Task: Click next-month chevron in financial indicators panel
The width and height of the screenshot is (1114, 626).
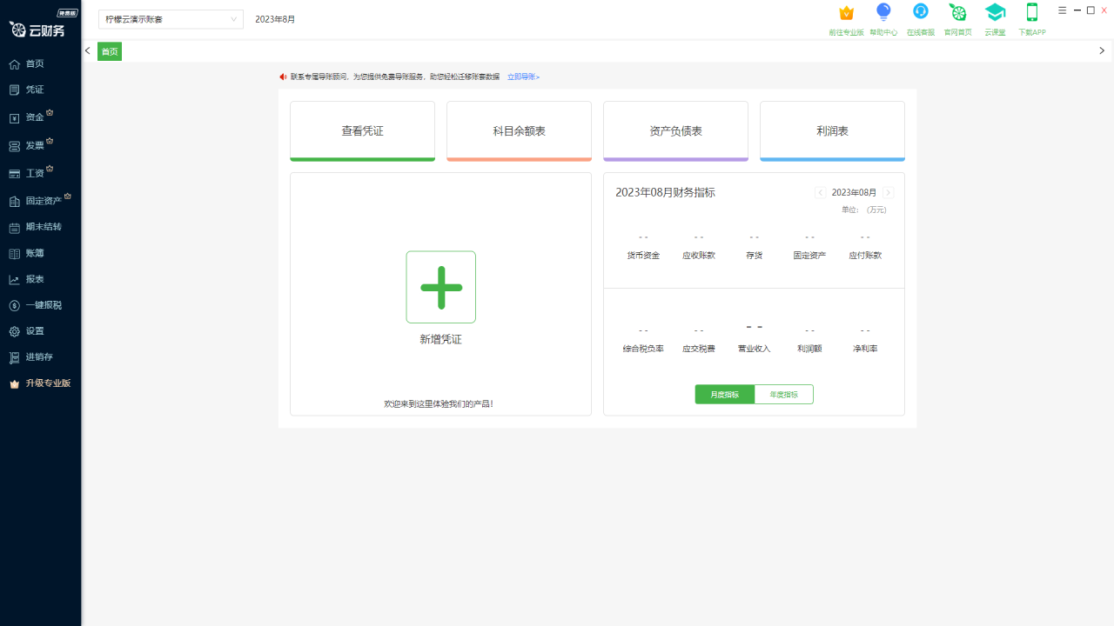Action: [888, 192]
